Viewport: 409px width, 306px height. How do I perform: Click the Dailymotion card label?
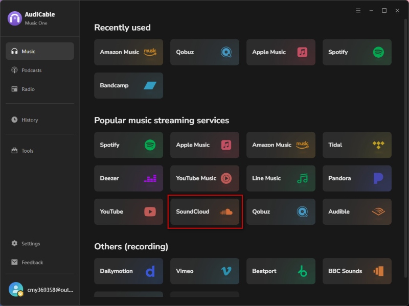[116, 271]
